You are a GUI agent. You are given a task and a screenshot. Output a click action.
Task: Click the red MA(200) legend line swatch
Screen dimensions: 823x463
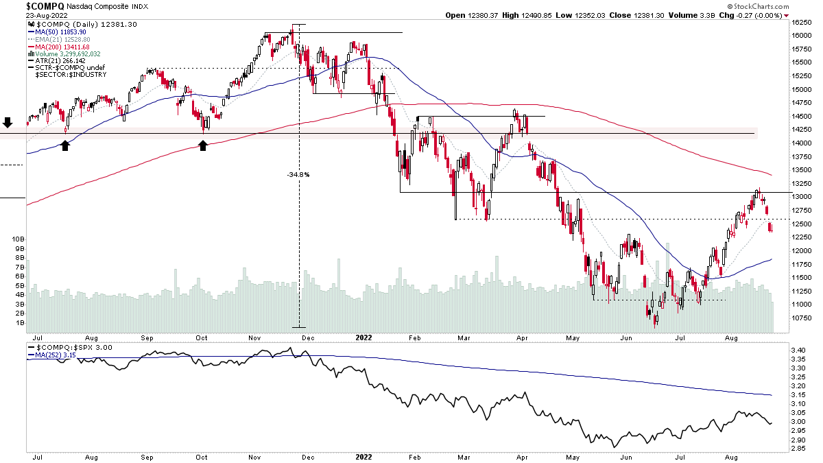pos(31,47)
